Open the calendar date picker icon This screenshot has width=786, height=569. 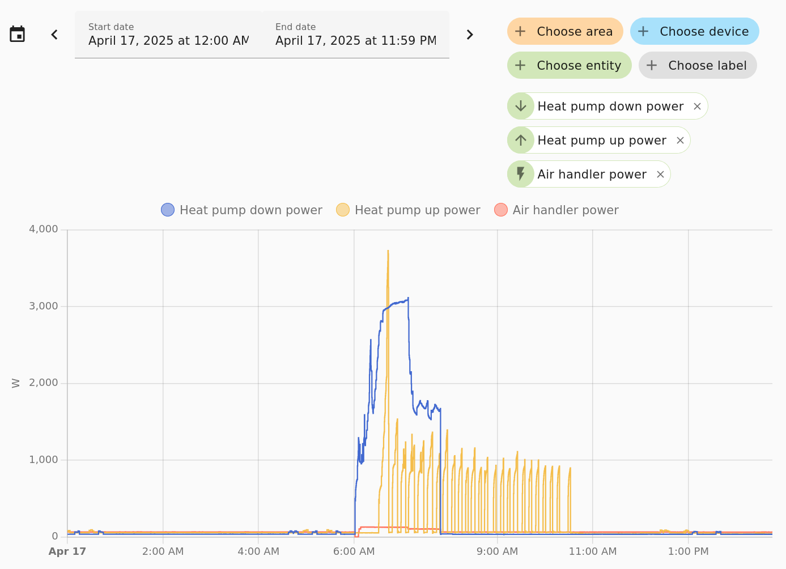(x=18, y=34)
